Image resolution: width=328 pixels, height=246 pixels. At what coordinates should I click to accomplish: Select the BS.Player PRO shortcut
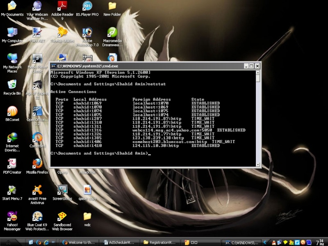point(87,8)
